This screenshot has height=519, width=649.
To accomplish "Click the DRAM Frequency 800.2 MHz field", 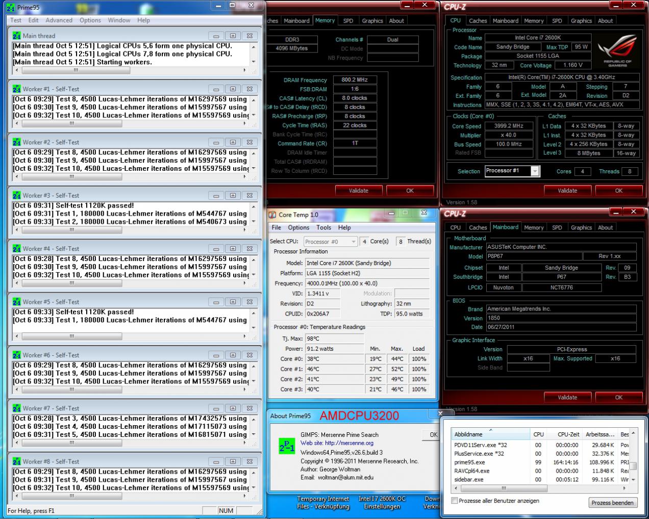I will point(355,80).
